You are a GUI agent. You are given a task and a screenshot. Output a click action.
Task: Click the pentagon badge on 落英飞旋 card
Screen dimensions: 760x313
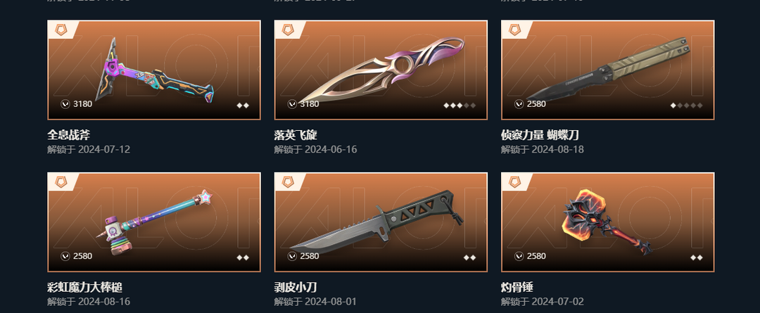tap(287, 30)
